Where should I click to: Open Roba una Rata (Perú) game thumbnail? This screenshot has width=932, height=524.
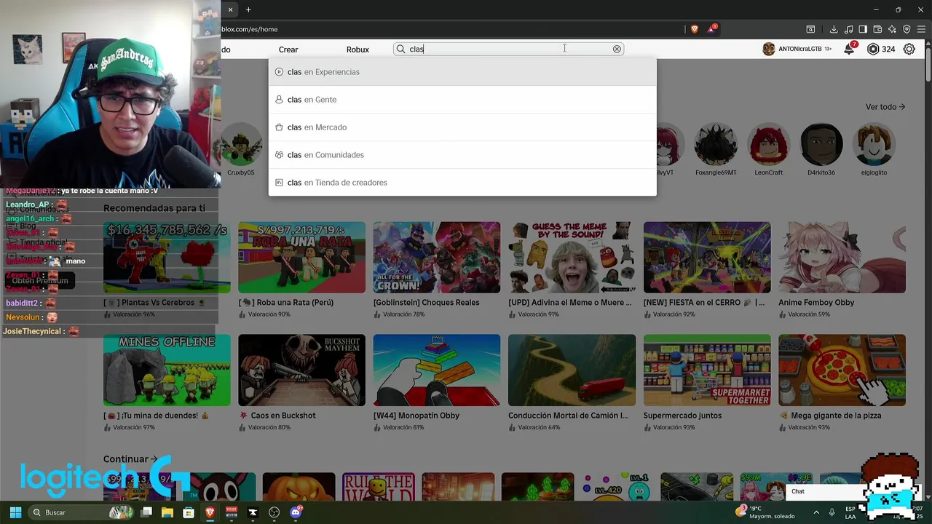[301, 258]
